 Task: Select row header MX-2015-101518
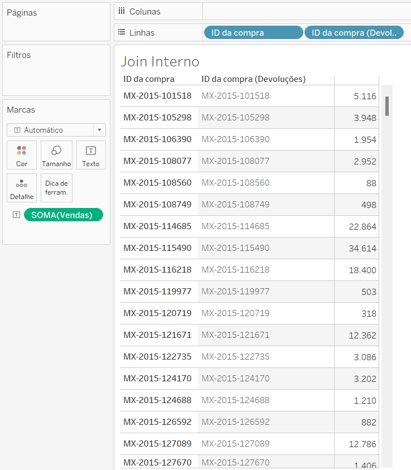157,96
